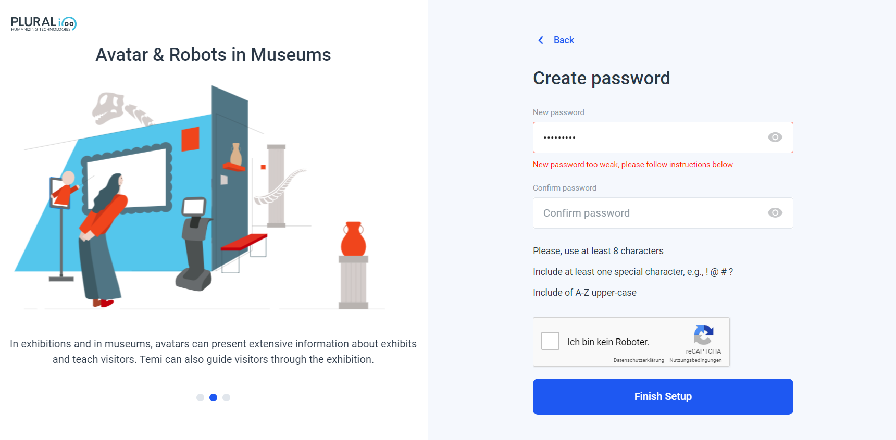The image size is (896, 440).
Task: Check the 'Ich bin kein Roboter' checkbox
Action: [550, 341]
